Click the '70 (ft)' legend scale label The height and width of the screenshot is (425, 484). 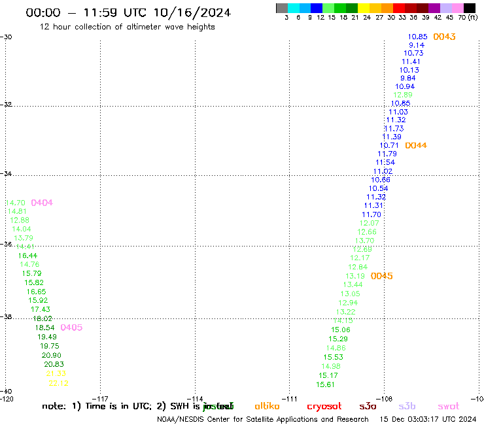pyautogui.click(x=468, y=17)
